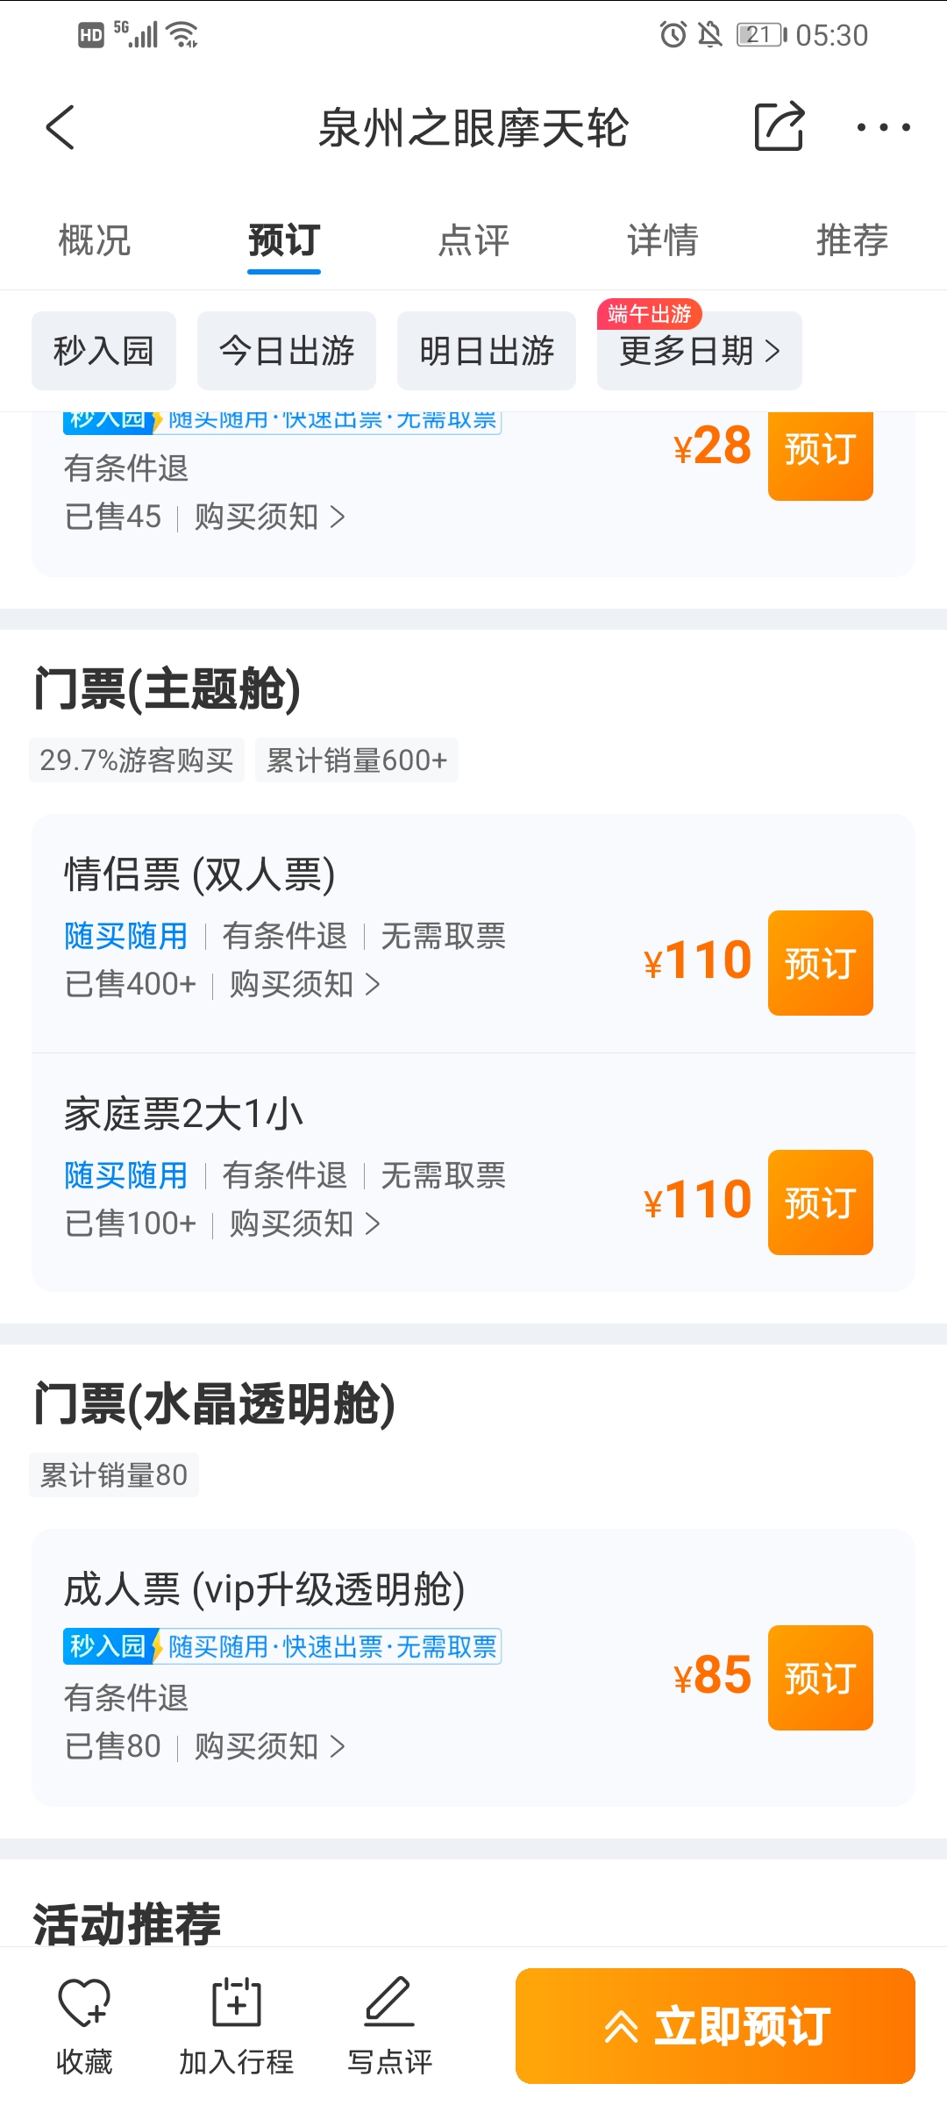Expand 更多日期 date options
This screenshot has height=2105, width=947.
pyautogui.click(x=699, y=351)
